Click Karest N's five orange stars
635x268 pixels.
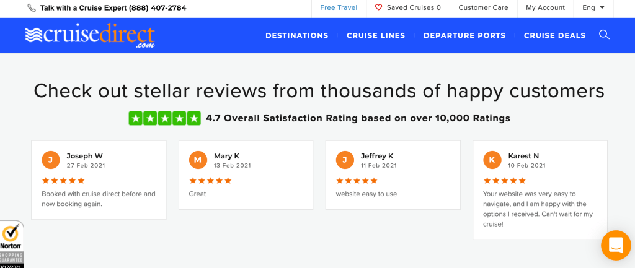click(505, 181)
